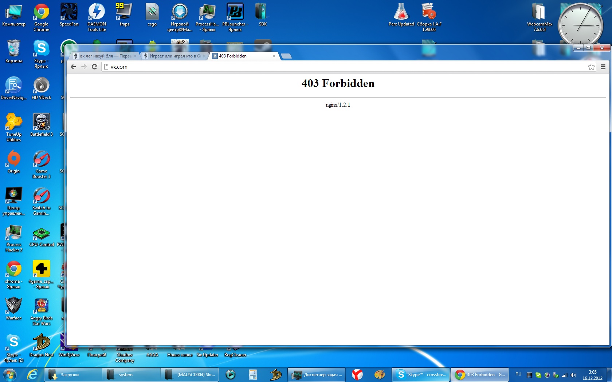Screen dimensions: 612x382
Task: Bookmark this page with the star icon
Action: point(591,67)
